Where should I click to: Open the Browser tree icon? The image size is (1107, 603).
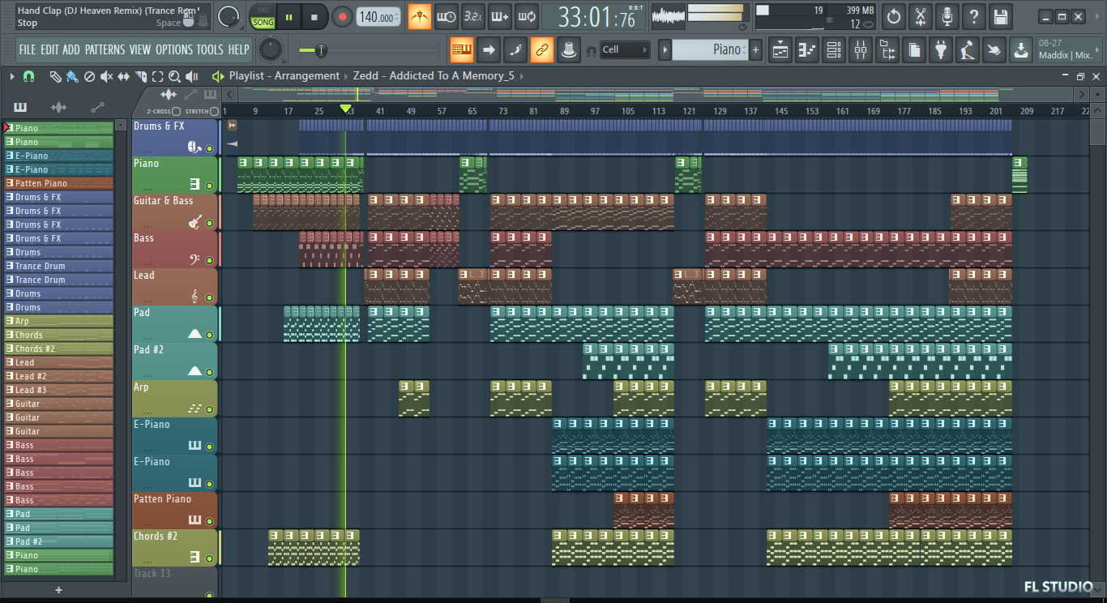(x=887, y=49)
